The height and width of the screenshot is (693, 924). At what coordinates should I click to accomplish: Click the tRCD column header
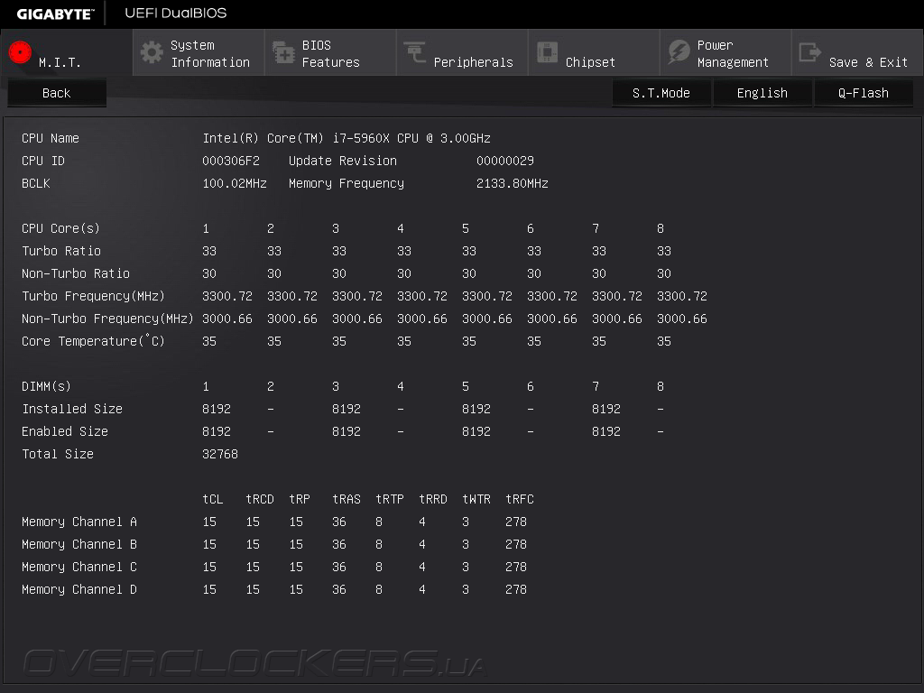tap(260, 499)
